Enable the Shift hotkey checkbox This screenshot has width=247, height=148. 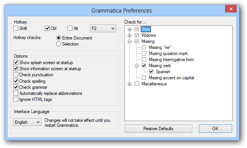(16, 28)
